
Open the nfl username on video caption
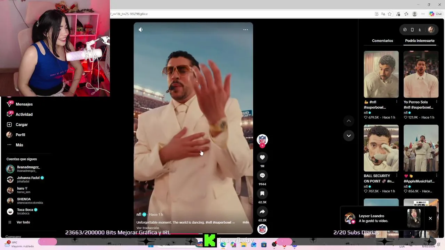pos(139,215)
